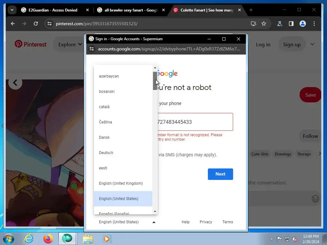Viewport: 327px width, 245px height.
Task: Click the Supermium taskbar icon
Action: [x=67, y=239]
